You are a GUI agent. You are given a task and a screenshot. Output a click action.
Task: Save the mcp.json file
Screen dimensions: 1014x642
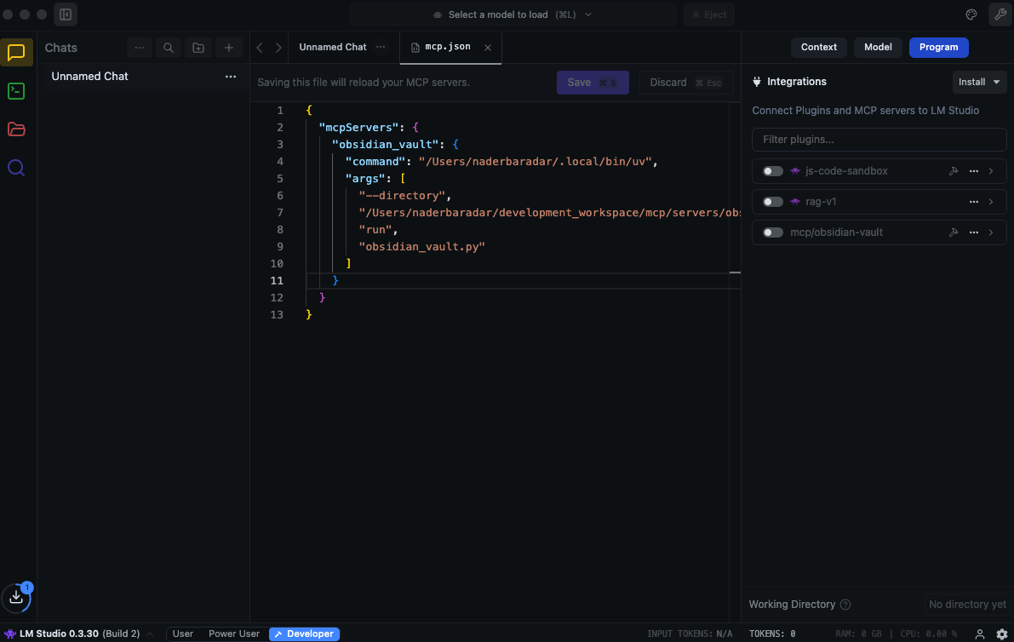(x=592, y=83)
